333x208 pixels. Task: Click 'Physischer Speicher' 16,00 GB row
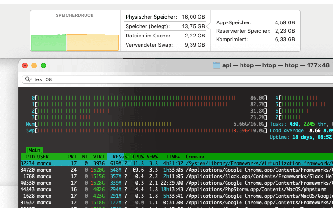click(x=165, y=17)
